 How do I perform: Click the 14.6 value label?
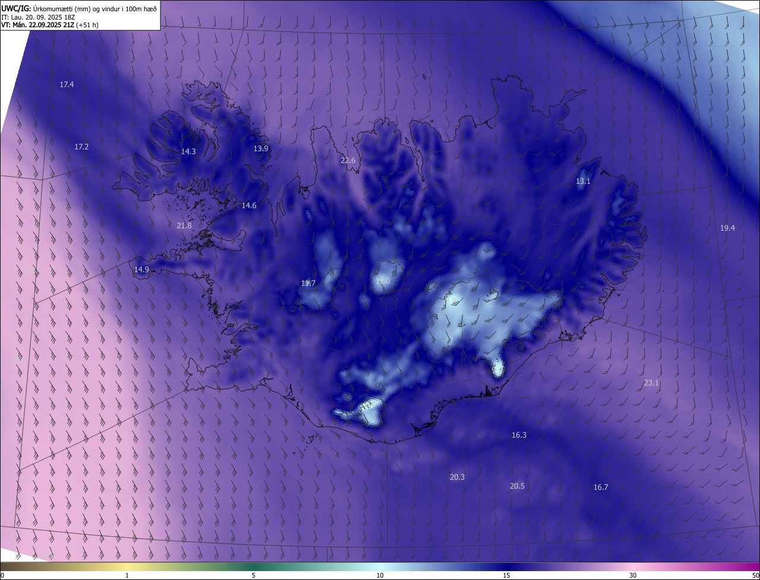[x=249, y=206]
